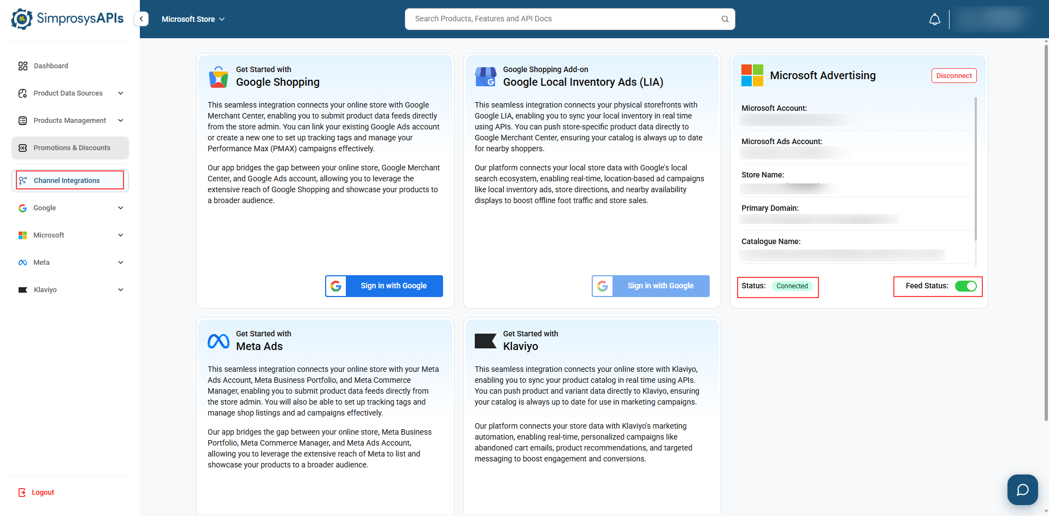Click the search magnifier icon

(725, 19)
